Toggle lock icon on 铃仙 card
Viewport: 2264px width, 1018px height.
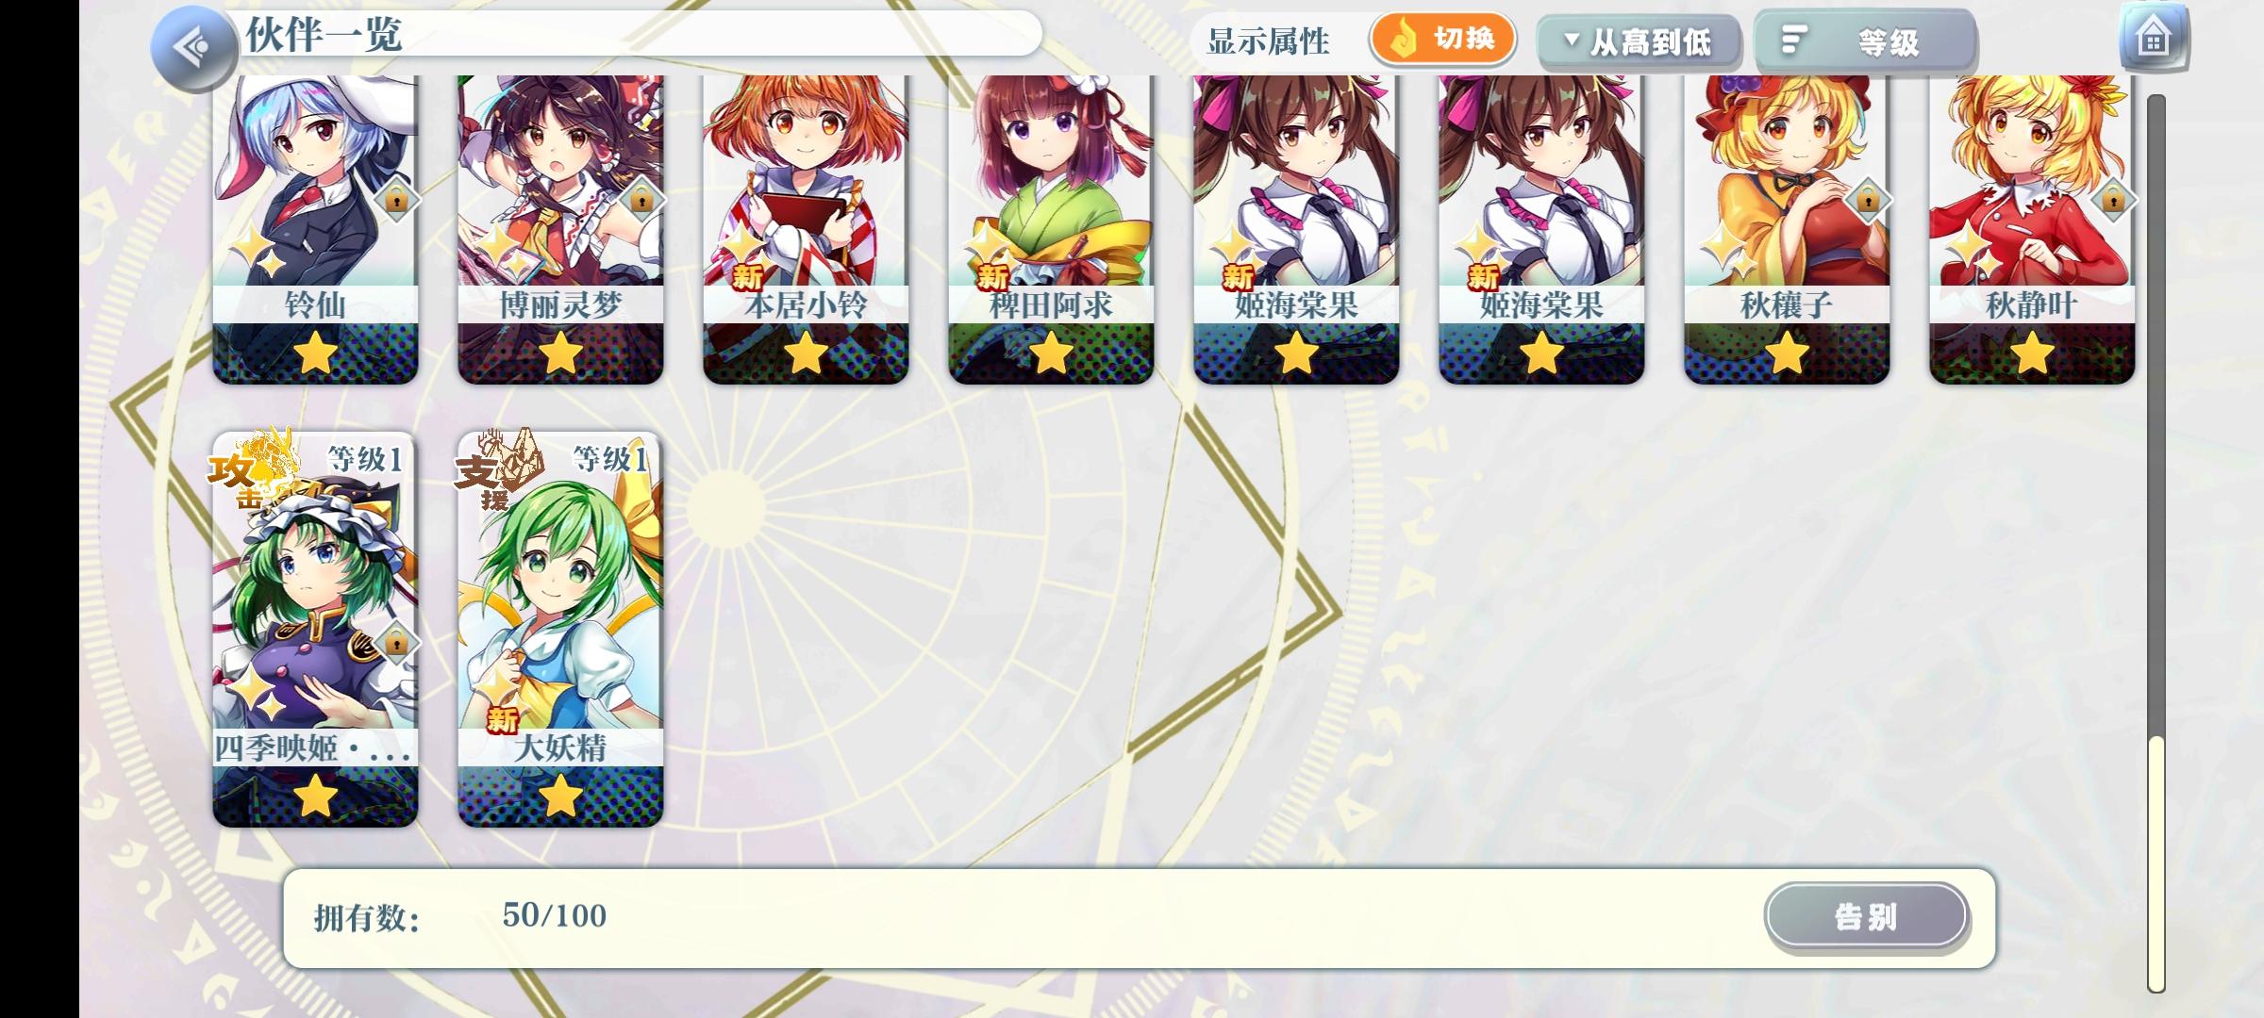click(396, 200)
